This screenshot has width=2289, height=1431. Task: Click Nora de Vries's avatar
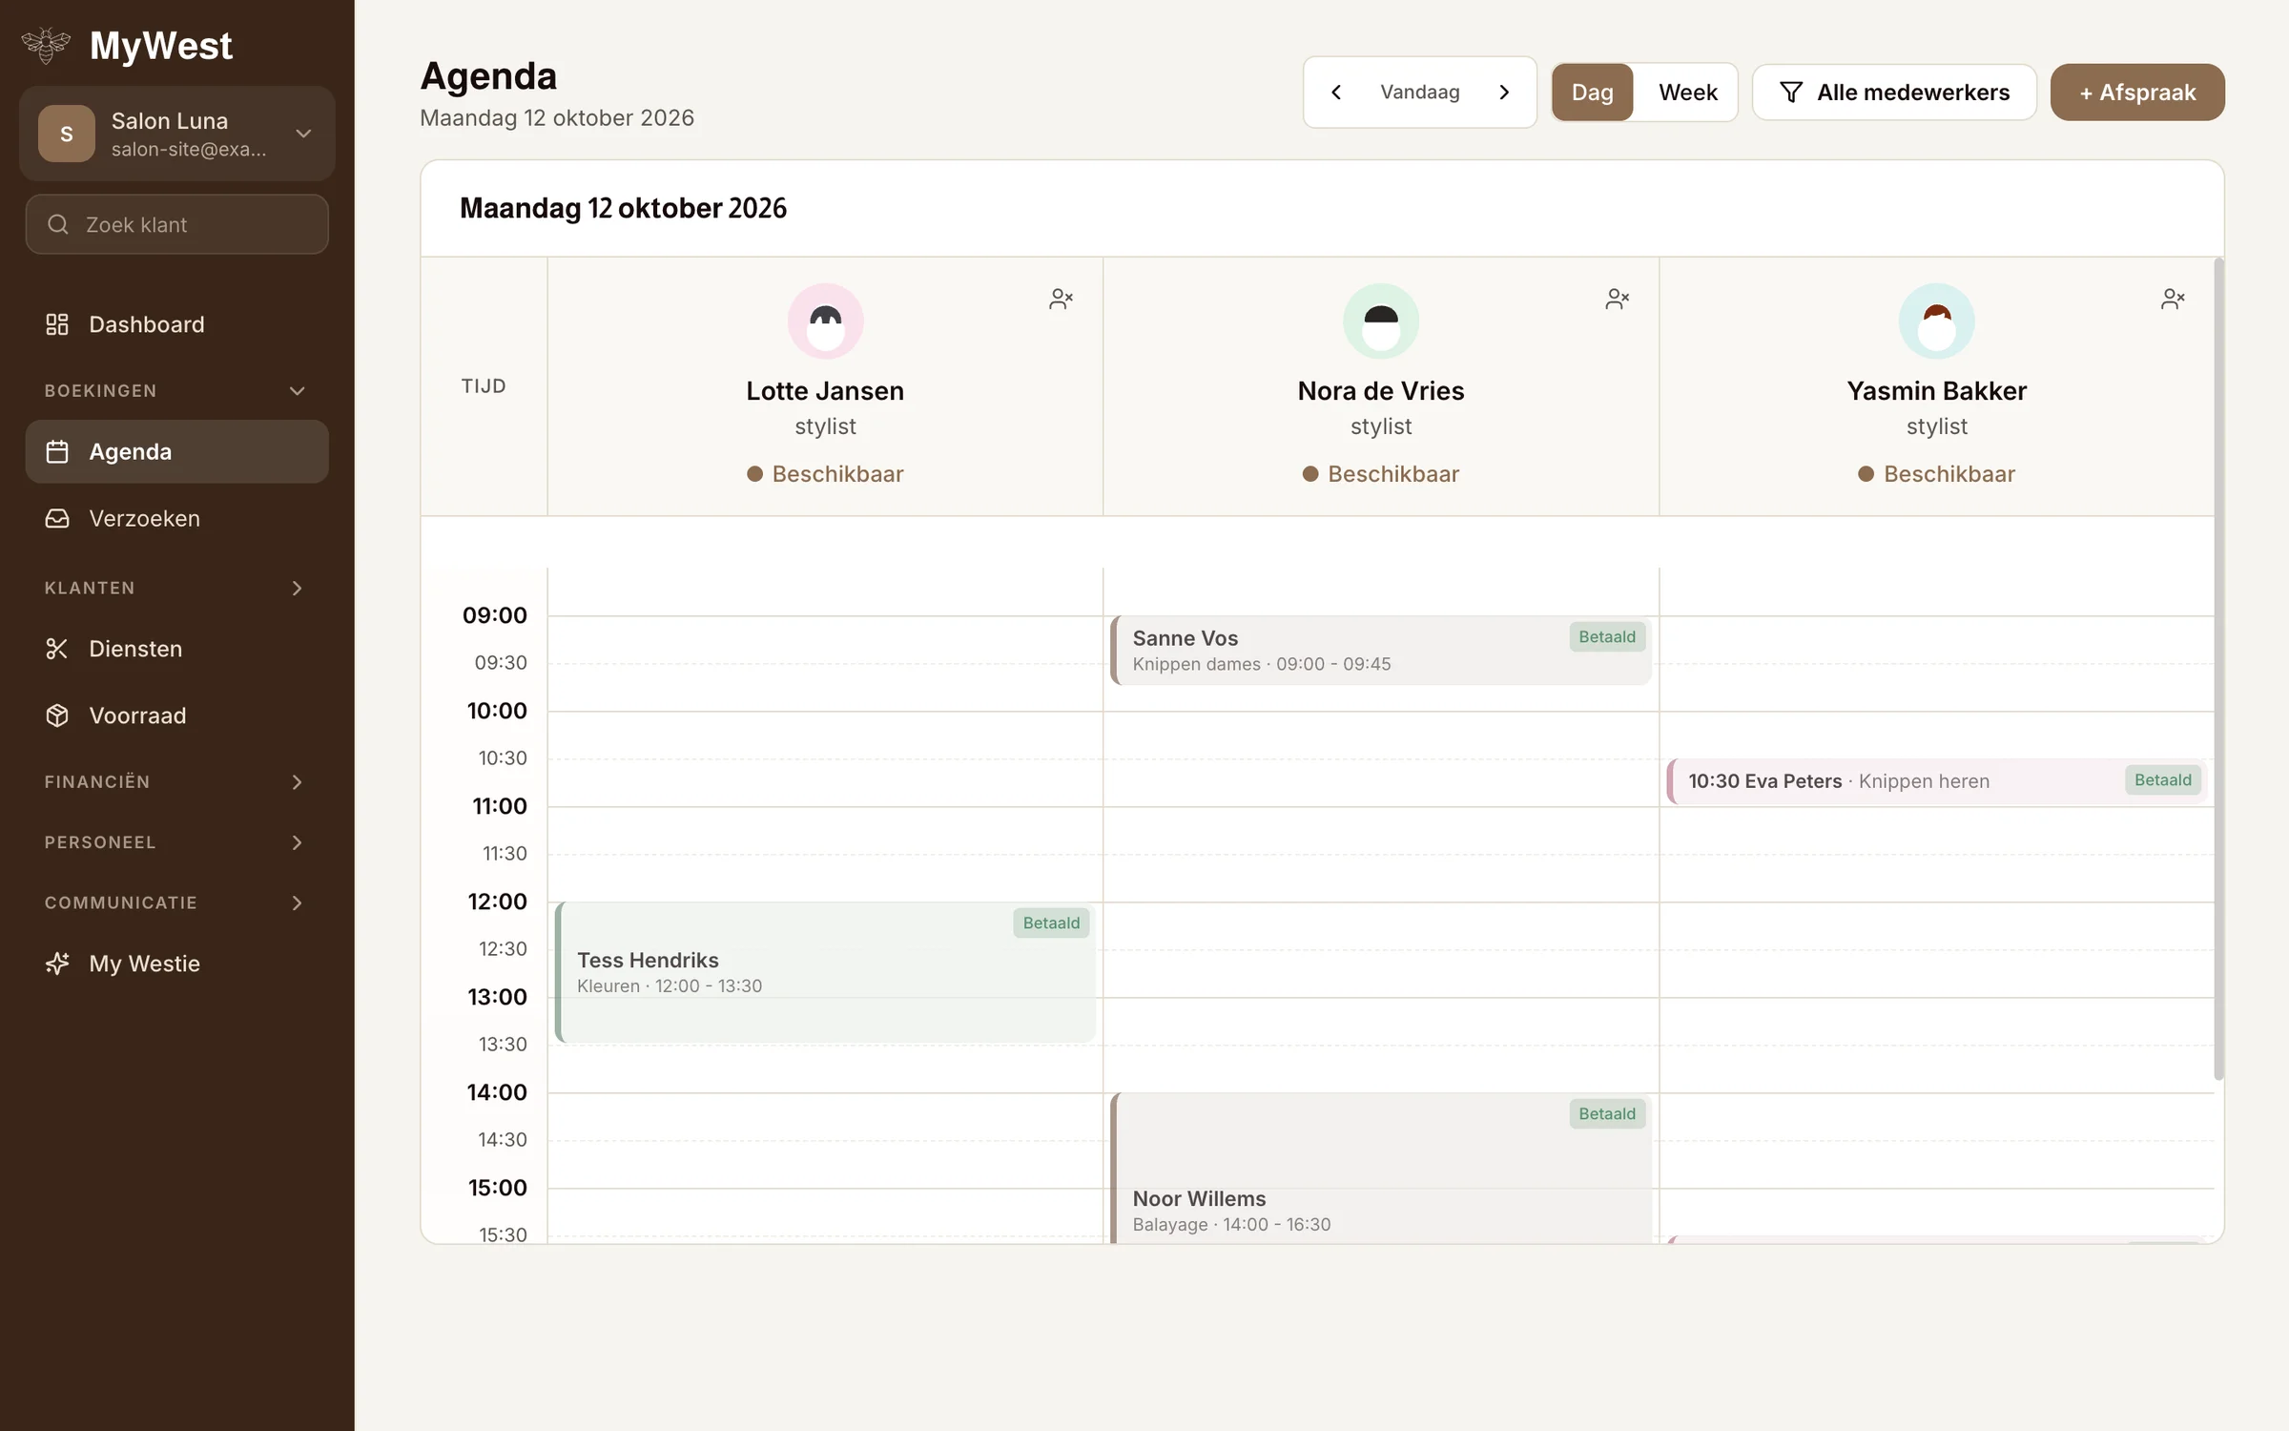tap(1381, 321)
